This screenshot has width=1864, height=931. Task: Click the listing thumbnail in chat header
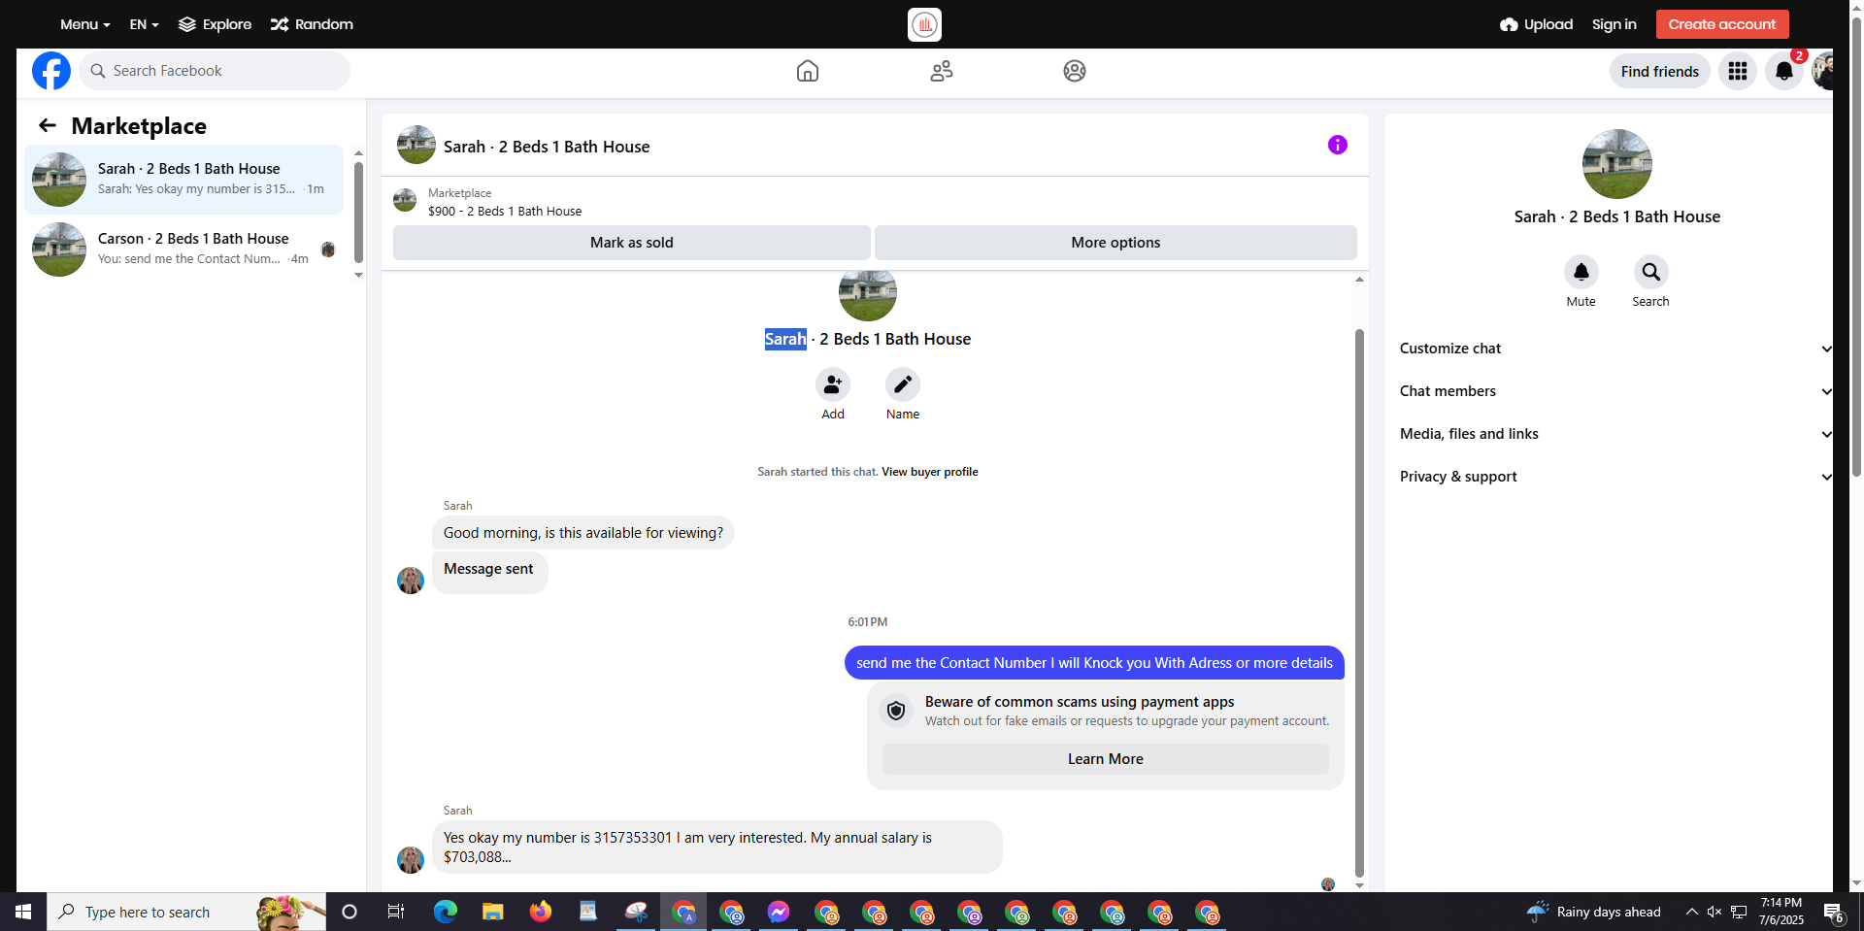416,145
